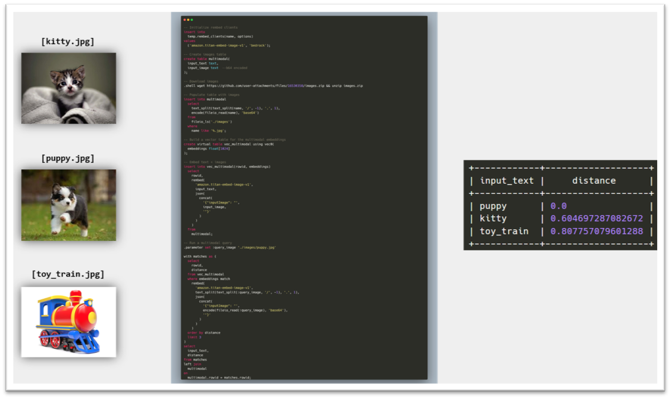Click the kitty entry in results table
The image size is (671, 399).
click(x=493, y=218)
